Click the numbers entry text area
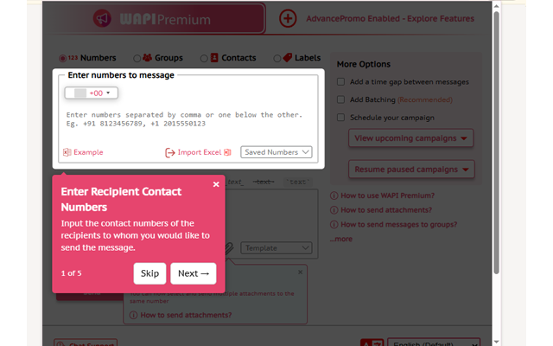The image size is (553, 346). pos(188,124)
